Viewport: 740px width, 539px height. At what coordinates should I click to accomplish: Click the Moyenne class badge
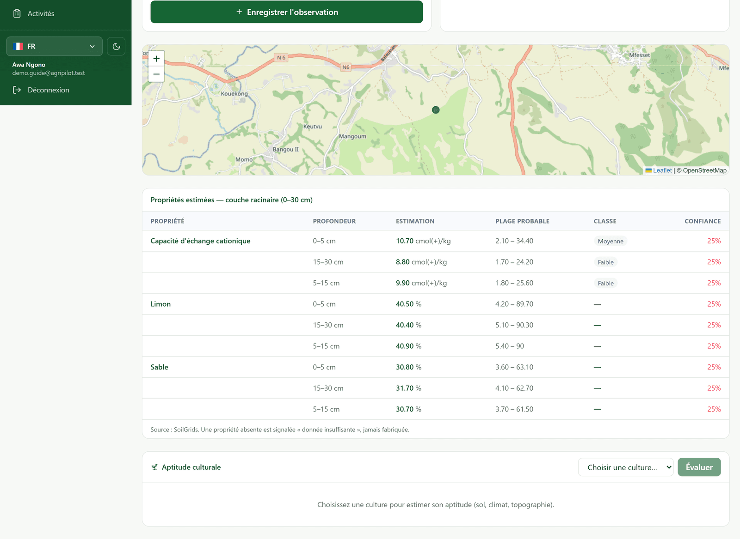click(x=610, y=241)
